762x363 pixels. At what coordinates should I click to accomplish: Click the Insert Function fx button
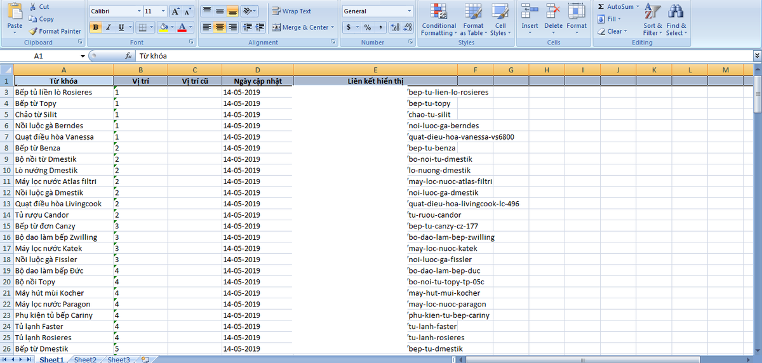tap(128, 56)
